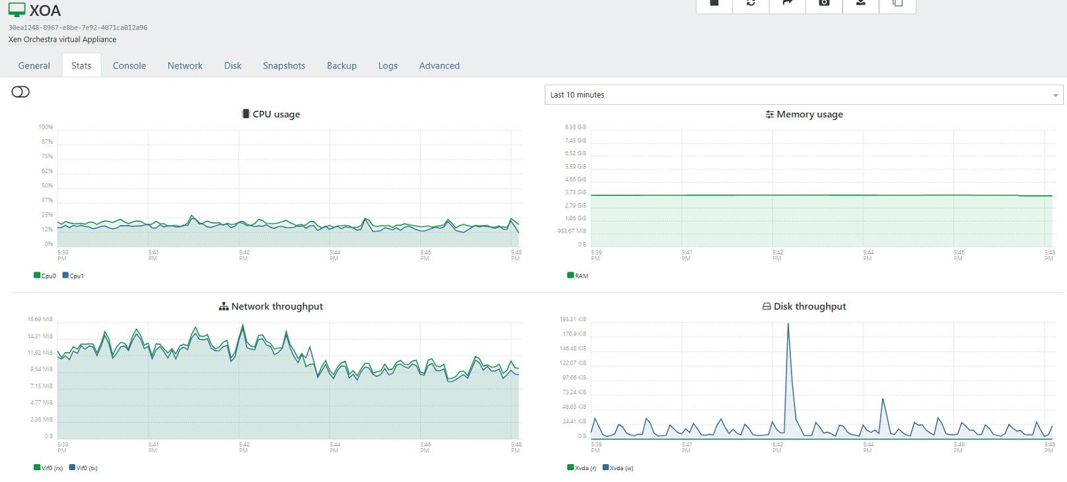Click the VM name XOA

45,11
